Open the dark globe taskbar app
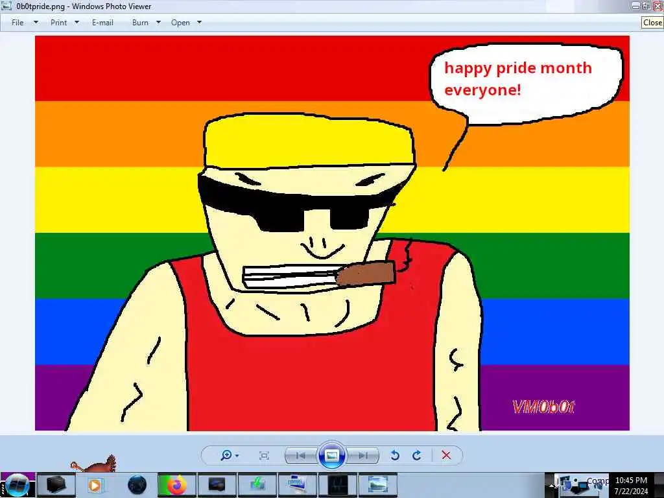664x498 pixels. pos(137,485)
